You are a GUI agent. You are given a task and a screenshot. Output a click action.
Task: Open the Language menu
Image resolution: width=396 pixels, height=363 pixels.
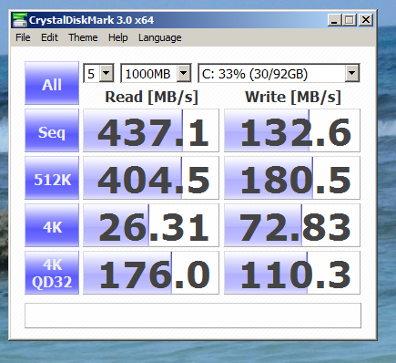[159, 37]
